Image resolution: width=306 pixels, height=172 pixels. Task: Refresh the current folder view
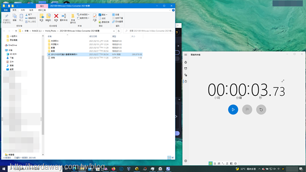119,31
